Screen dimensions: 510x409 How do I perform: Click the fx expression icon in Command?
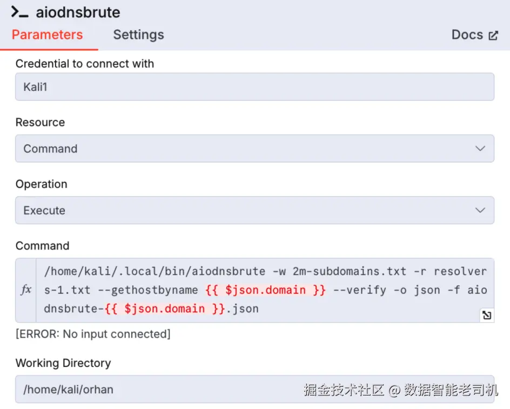click(26, 290)
